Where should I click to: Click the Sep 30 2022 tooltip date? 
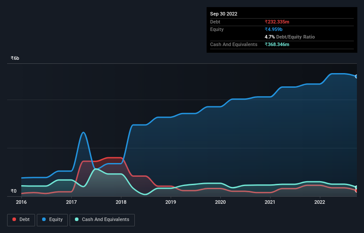223,14
